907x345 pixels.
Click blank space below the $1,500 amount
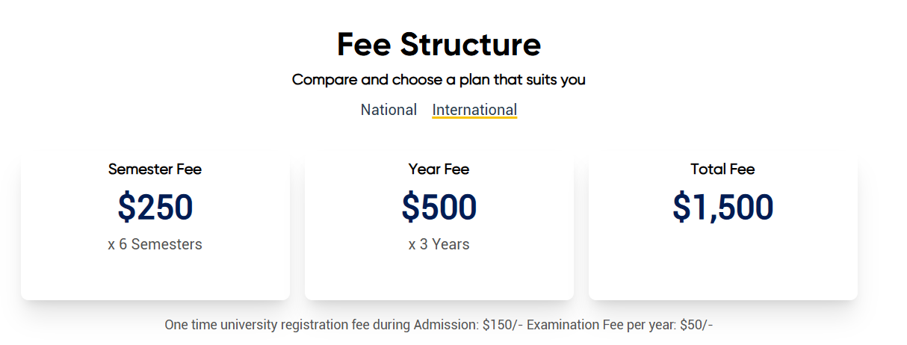coord(722,261)
